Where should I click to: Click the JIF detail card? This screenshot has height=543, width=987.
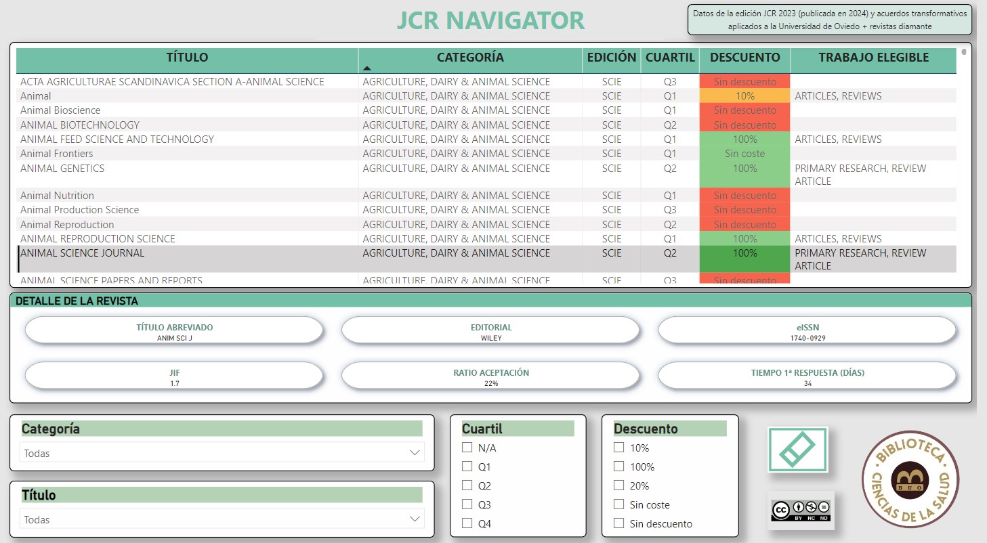pyautogui.click(x=174, y=376)
